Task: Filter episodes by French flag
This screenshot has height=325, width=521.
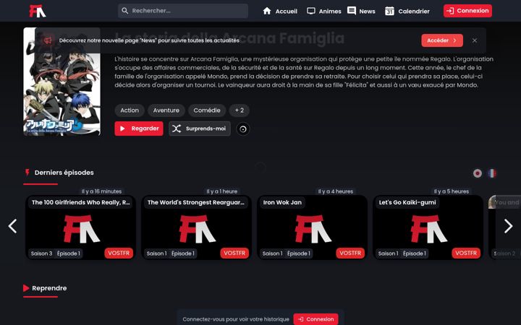Action: click(492, 173)
